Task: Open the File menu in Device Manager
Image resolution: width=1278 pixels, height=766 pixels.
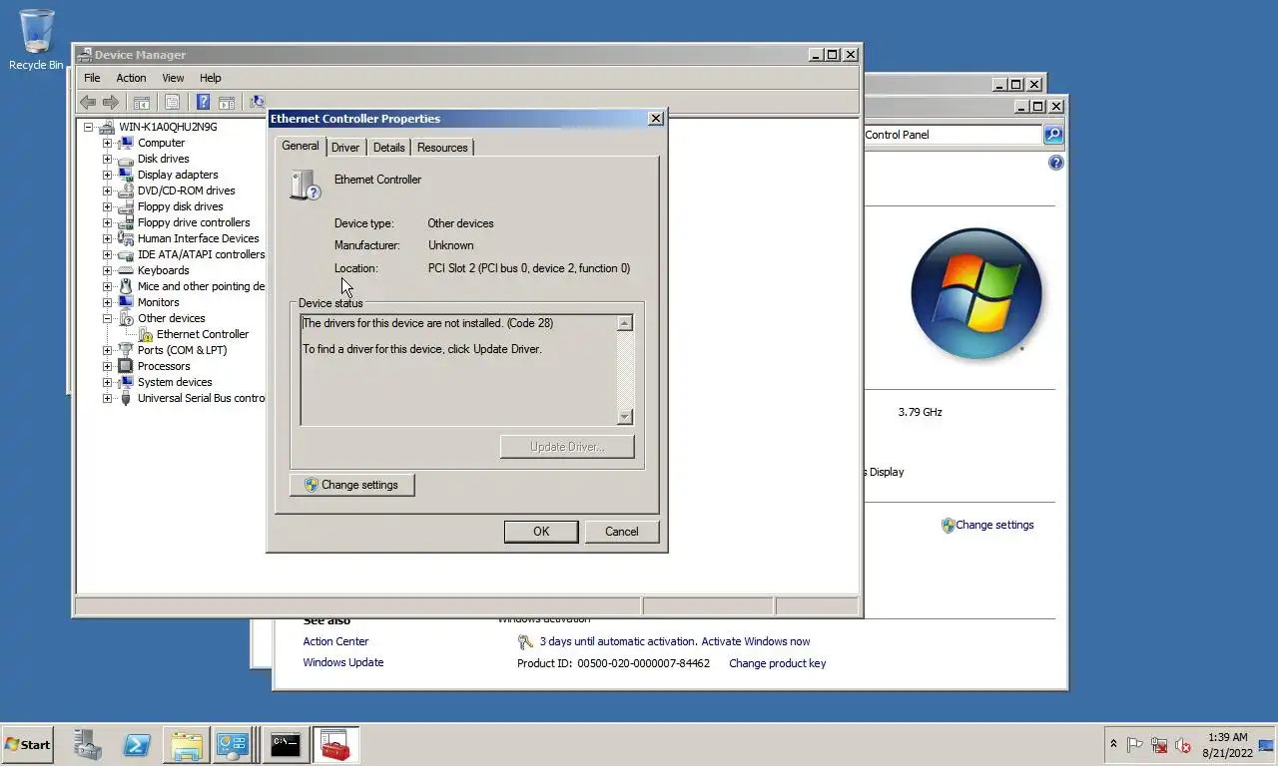Action: click(x=92, y=78)
